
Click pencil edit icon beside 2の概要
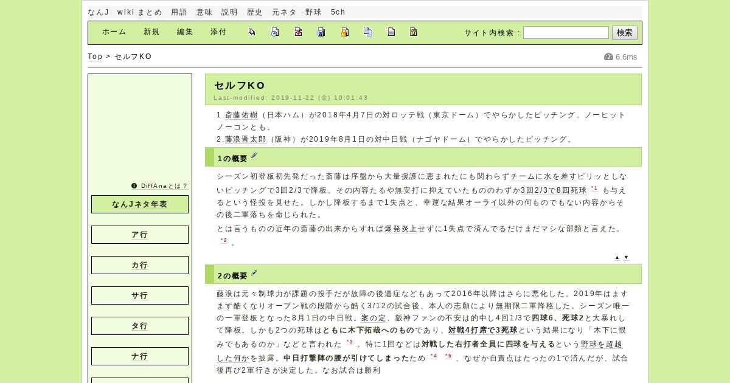254,274
